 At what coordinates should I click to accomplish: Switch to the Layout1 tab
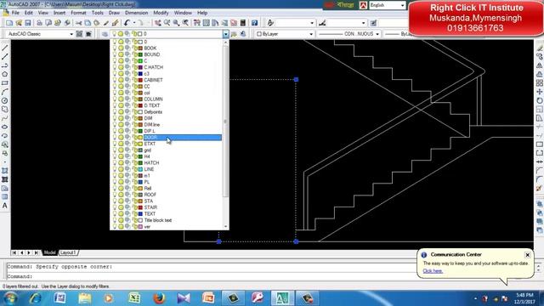click(x=68, y=252)
